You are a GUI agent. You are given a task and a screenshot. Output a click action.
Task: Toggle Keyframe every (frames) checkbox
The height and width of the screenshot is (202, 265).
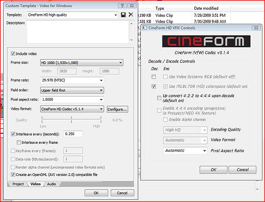(13, 151)
